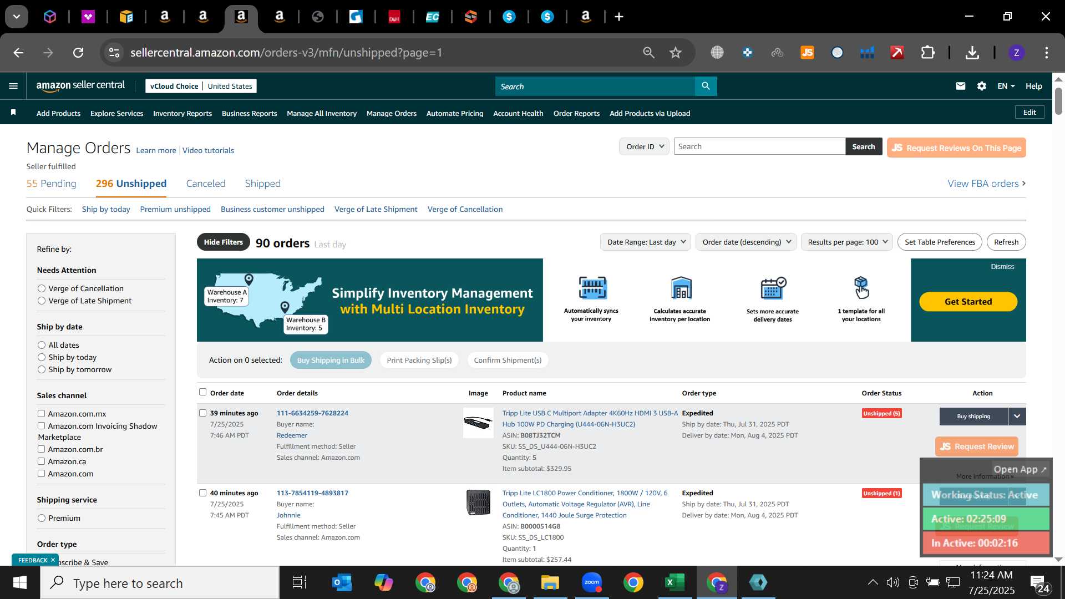The image size is (1065, 599).
Task: Check the Amazon.com.br sales channel
Action: 41,449
